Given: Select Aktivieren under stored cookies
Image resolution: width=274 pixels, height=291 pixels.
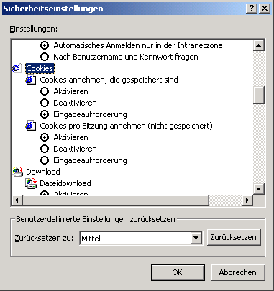Looking at the screenshot, I should click(45, 91).
